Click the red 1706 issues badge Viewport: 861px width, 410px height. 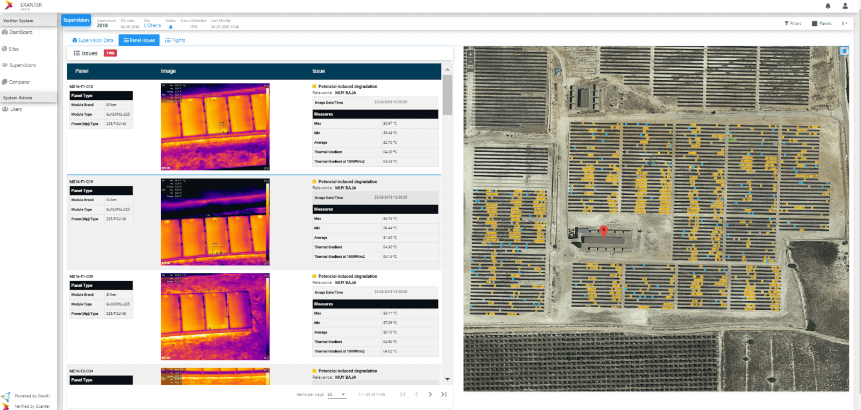point(110,53)
